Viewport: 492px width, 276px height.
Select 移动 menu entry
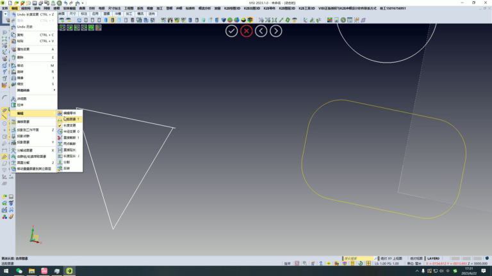click(33, 65)
